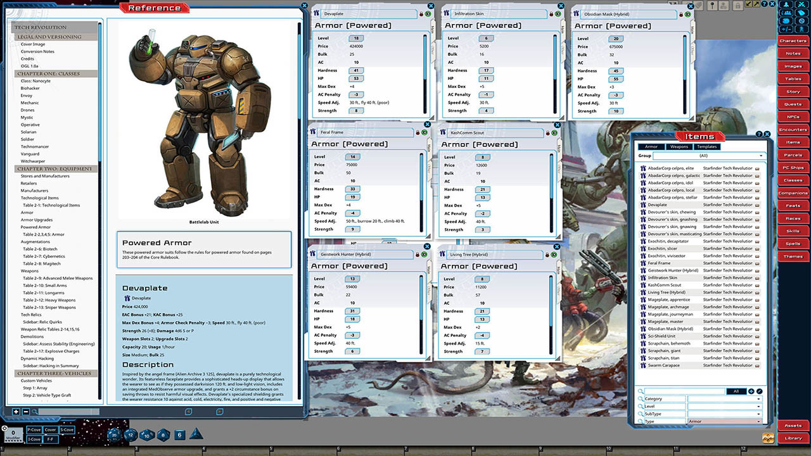Open the Level filter dropdown
Image resolution: width=811 pixels, height=456 pixels.
725,407
